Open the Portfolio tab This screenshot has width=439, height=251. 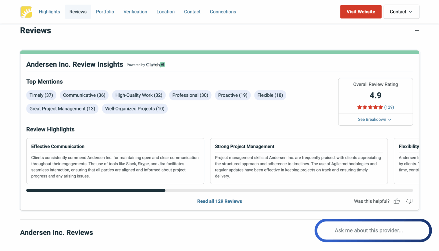click(x=105, y=12)
